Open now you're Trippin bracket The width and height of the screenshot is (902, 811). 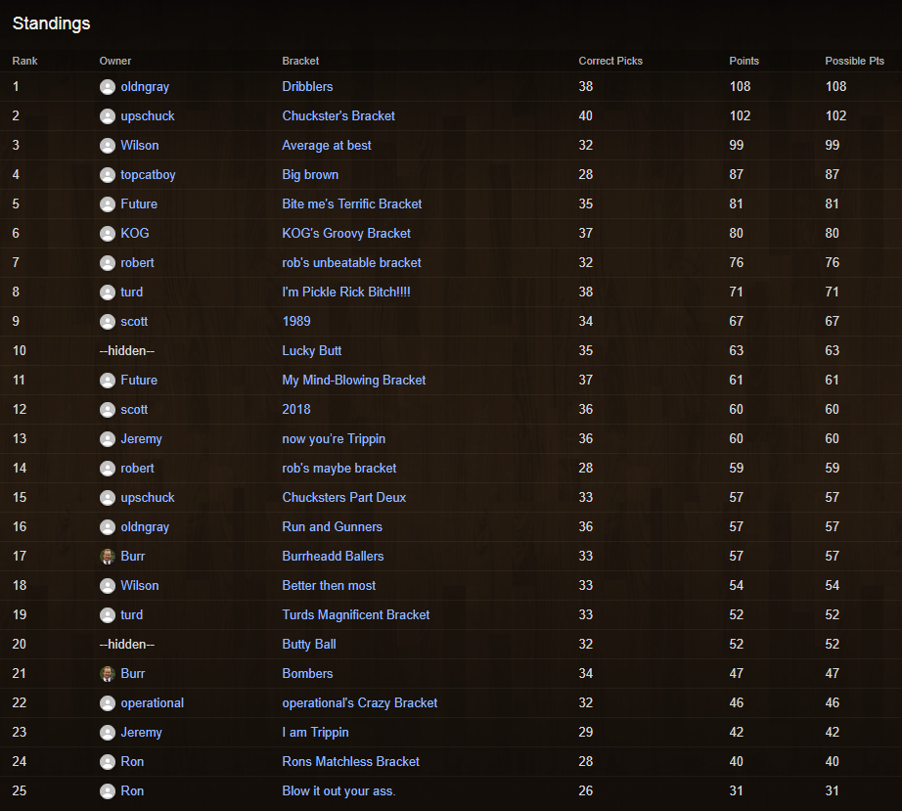334,438
